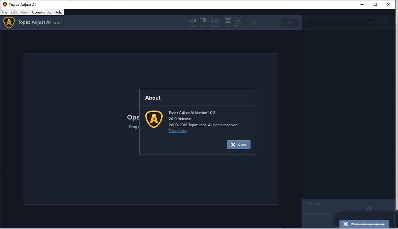Adjust the Opacity slider handle

coord(369,209)
